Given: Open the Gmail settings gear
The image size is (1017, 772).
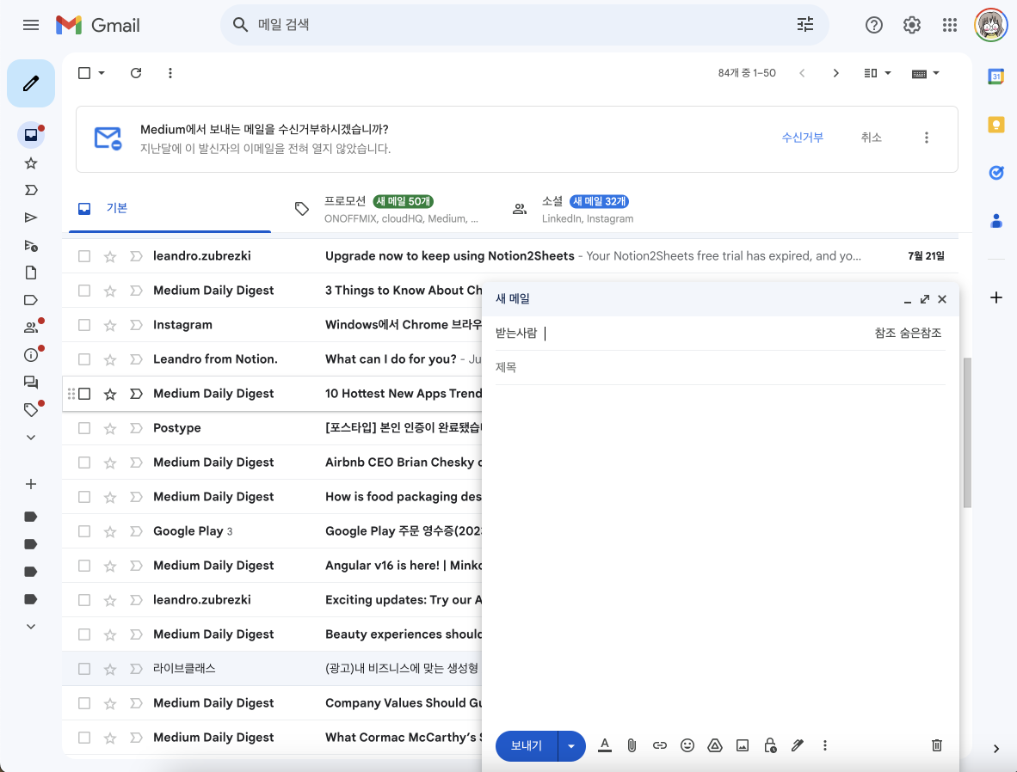Looking at the screenshot, I should 912,25.
